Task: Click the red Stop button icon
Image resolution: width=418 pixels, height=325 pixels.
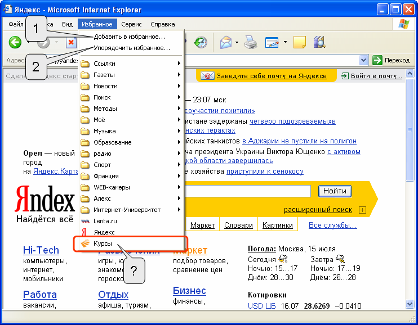Action: 71,43
